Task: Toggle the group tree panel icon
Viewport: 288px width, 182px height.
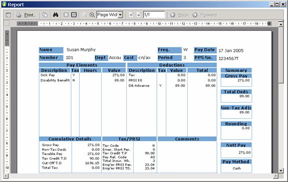Action: pos(9,15)
